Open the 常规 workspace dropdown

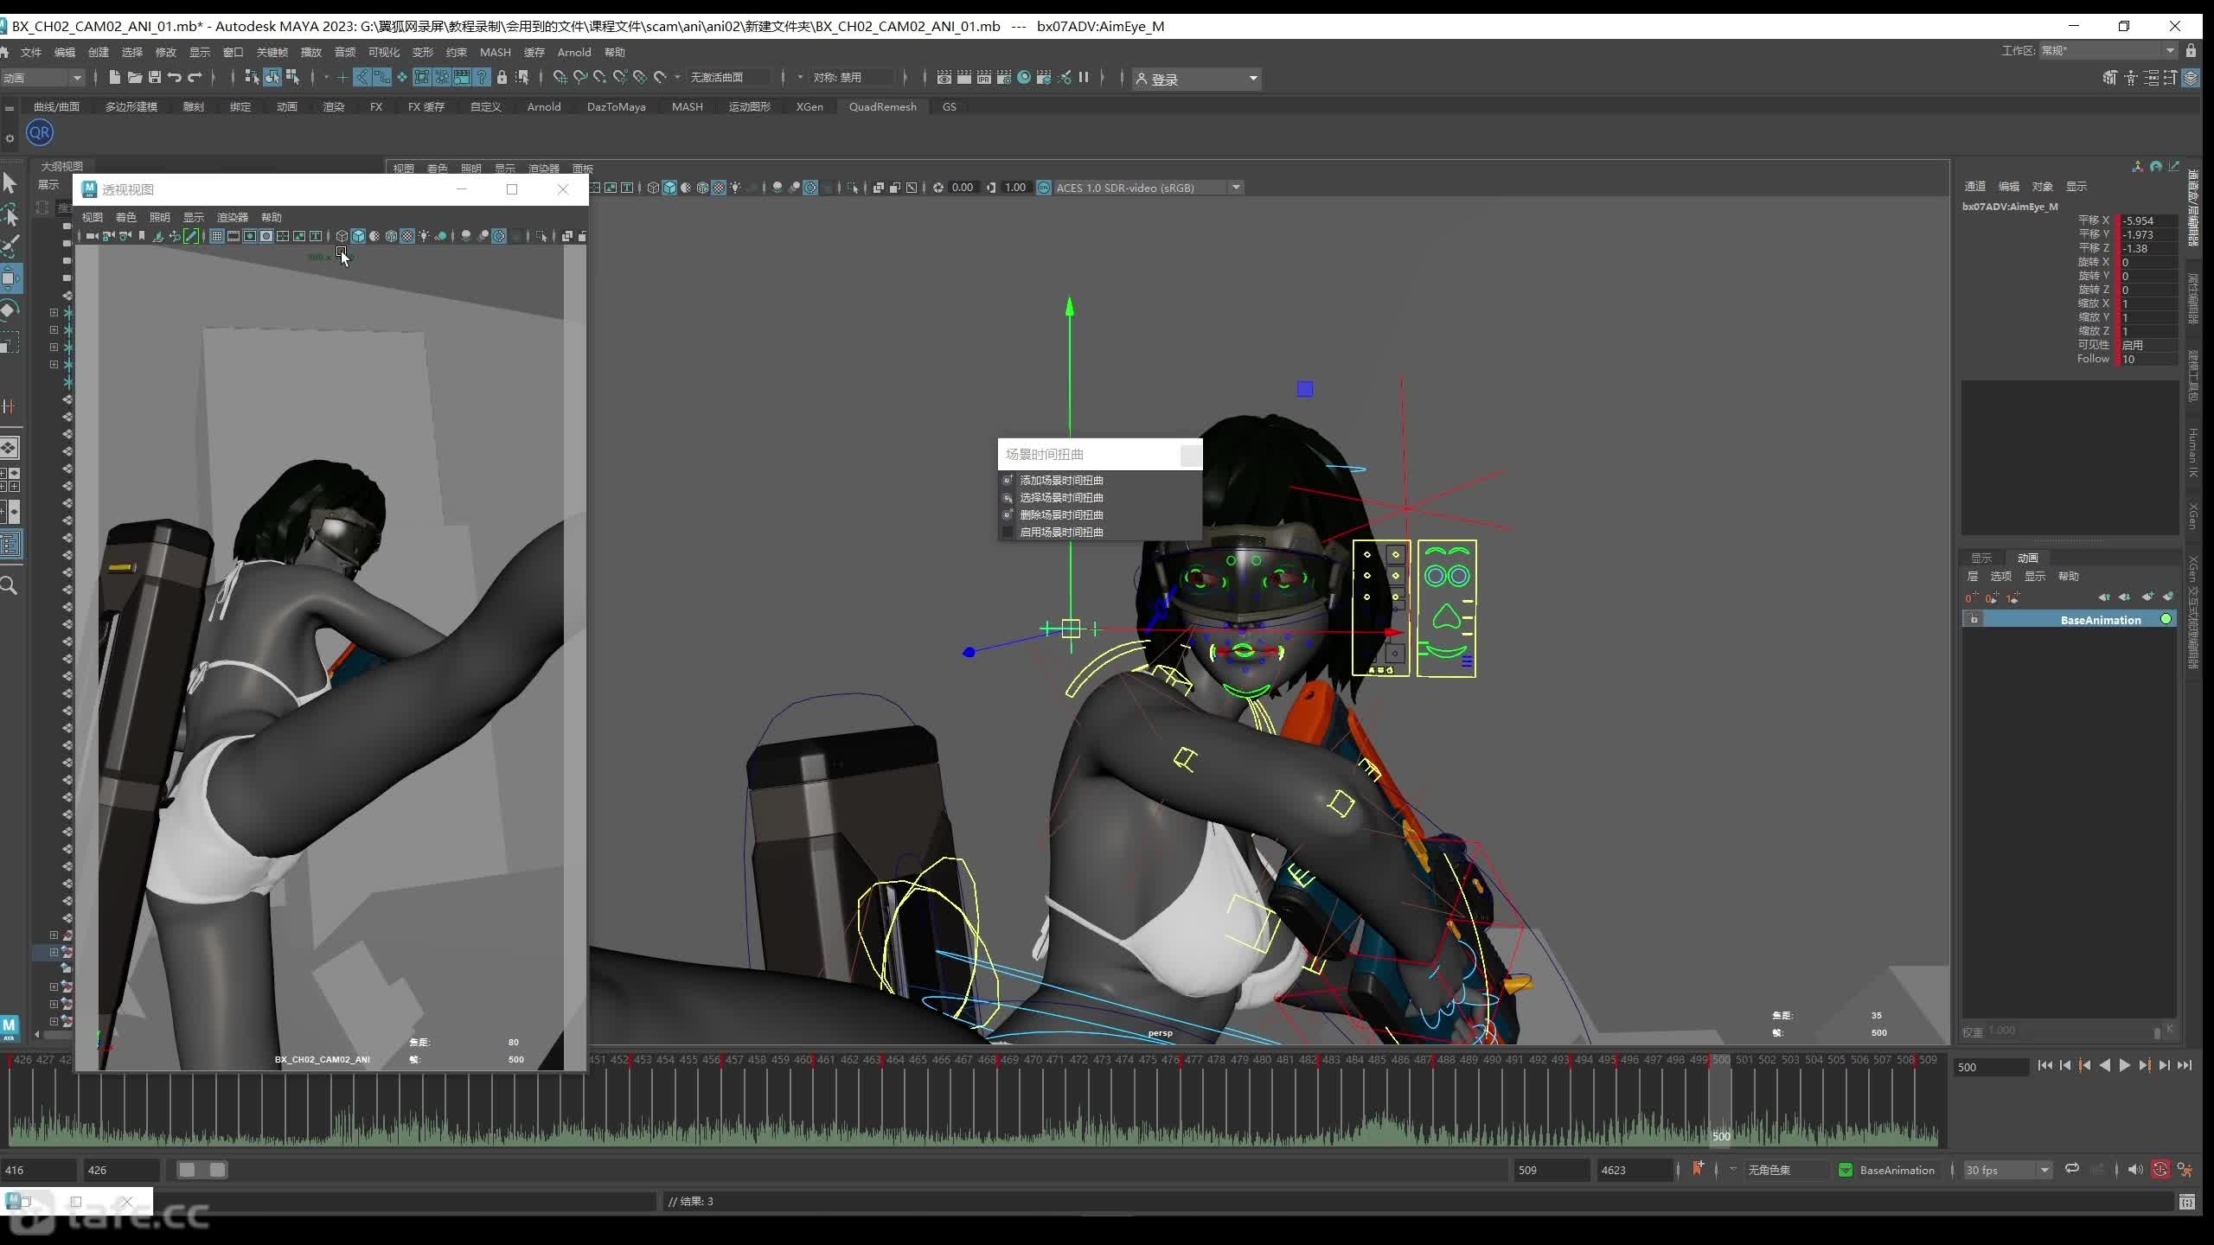click(2107, 51)
